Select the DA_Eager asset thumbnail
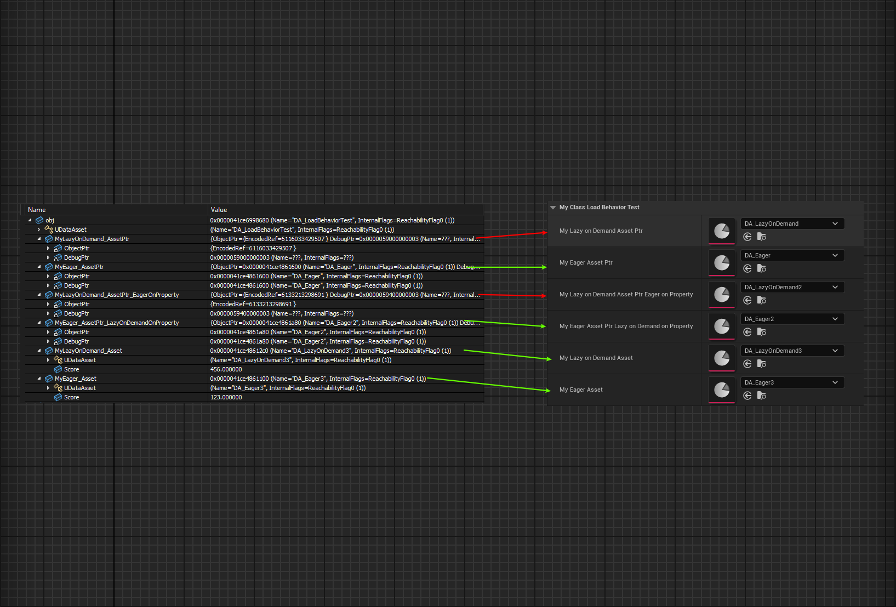The image size is (896, 607). click(x=721, y=263)
